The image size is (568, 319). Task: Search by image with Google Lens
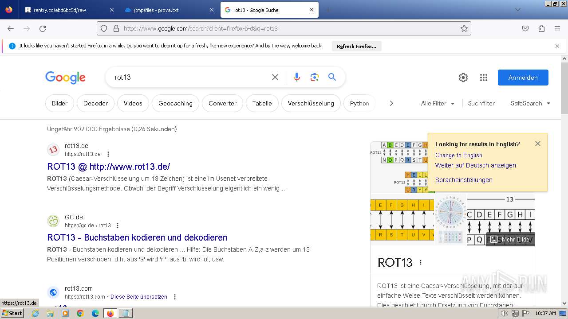click(x=315, y=77)
